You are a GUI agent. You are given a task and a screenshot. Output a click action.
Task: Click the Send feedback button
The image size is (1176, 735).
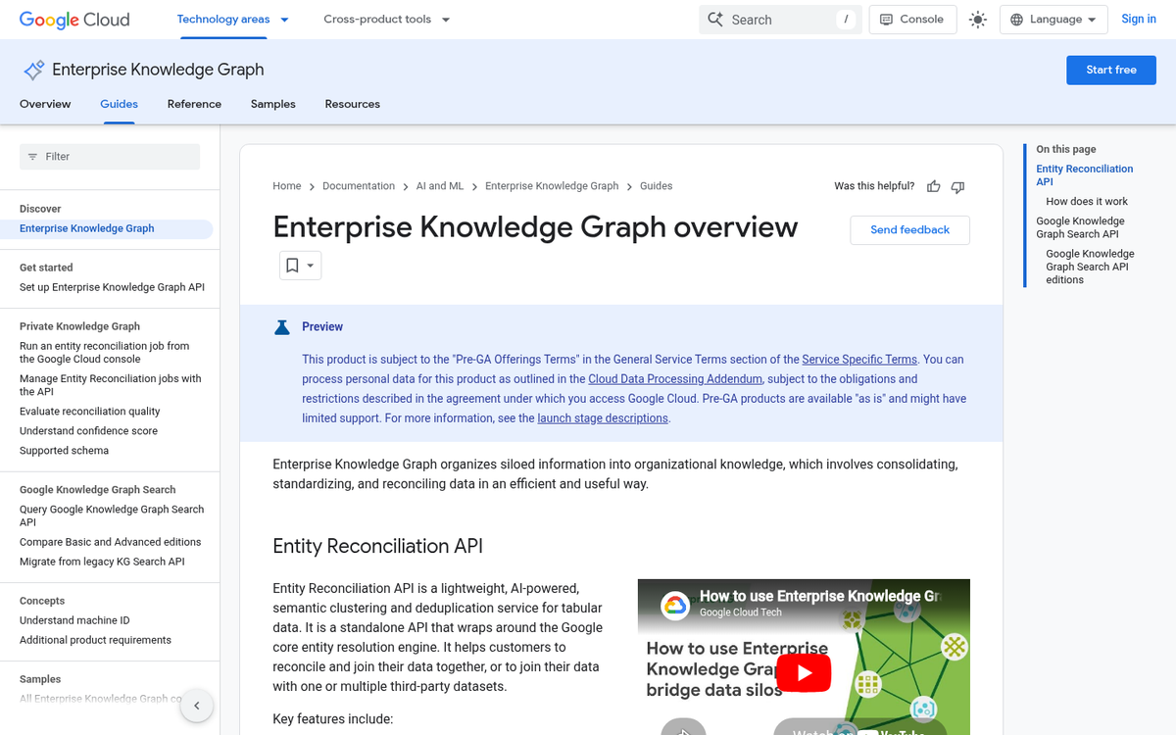coord(909,229)
